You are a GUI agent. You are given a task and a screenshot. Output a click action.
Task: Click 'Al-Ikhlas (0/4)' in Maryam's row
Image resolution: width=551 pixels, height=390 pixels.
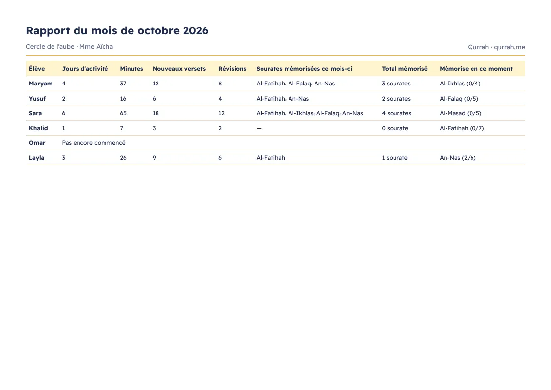pyautogui.click(x=460, y=84)
